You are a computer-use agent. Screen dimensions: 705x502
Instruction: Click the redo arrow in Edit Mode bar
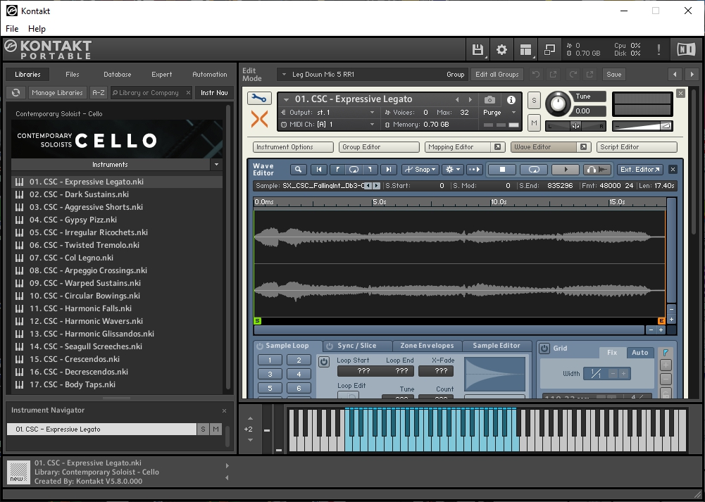[573, 74]
